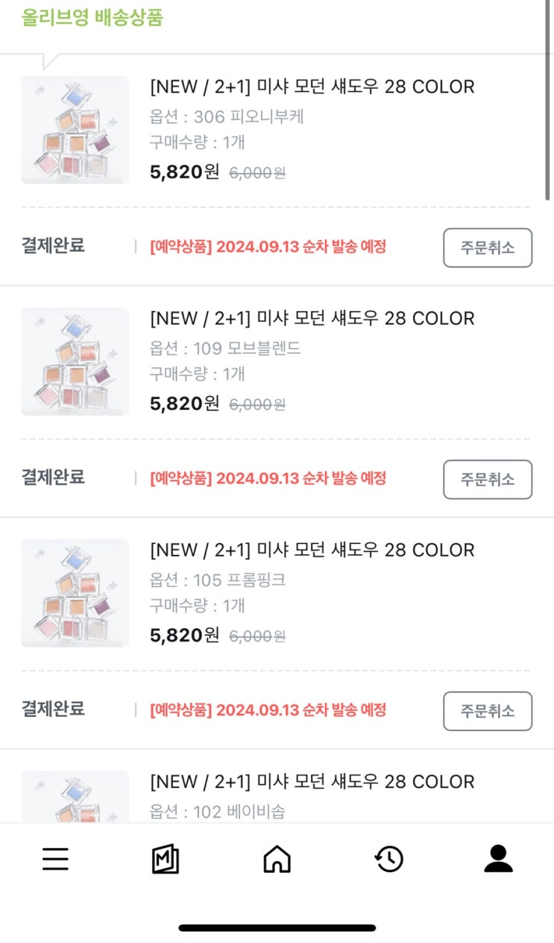
Task: Open the recent history clock icon
Action: pyautogui.click(x=388, y=859)
